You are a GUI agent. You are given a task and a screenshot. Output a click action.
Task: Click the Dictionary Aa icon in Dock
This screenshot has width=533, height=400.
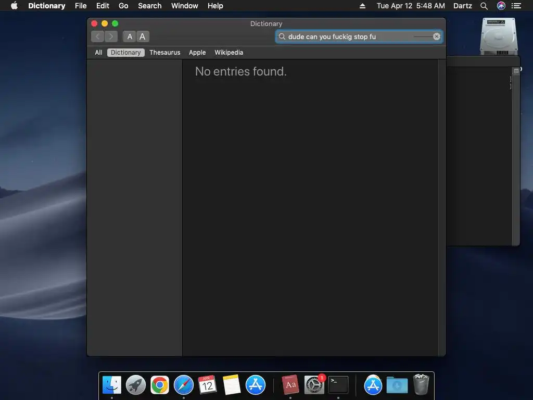(x=290, y=385)
